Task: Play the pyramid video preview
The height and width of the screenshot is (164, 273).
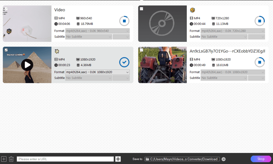Action: (x=27, y=65)
